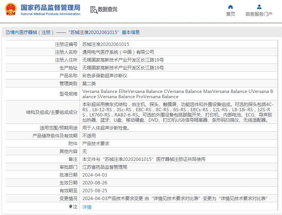Click the 附件 row label

pos(73,144)
